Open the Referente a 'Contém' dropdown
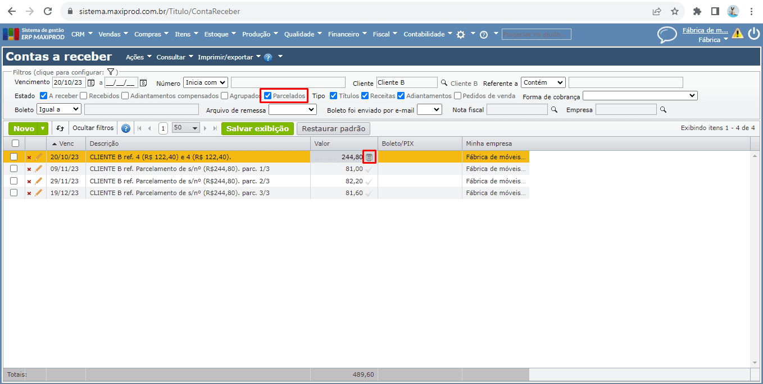 (x=543, y=82)
